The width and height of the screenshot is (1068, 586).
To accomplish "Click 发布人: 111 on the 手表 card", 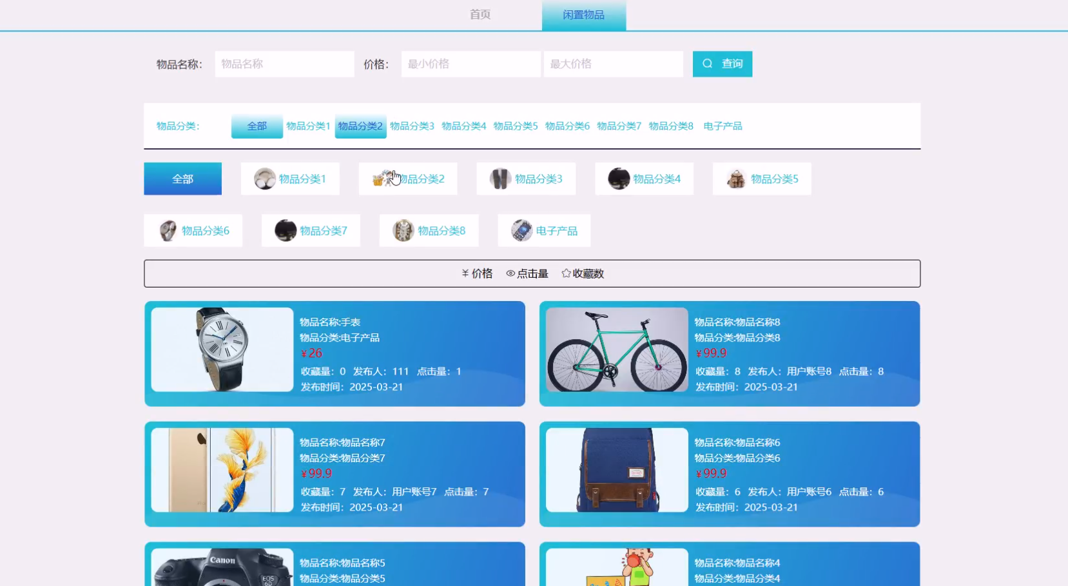I will [381, 371].
